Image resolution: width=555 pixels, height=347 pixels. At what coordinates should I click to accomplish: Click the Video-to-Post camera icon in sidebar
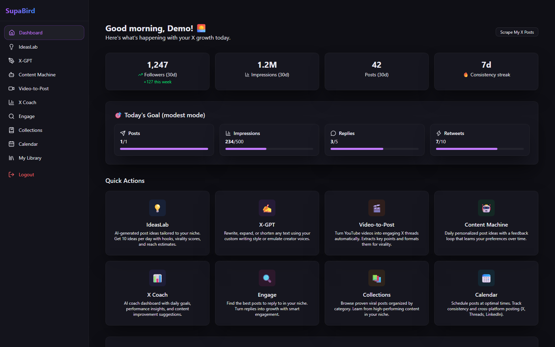tap(11, 88)
